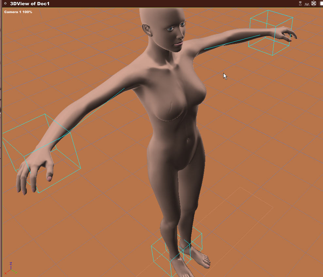Click the blue Z axis of orientation gizmo
The width and height of the screenshot is (323, 277).
click(x=11, y=266)
